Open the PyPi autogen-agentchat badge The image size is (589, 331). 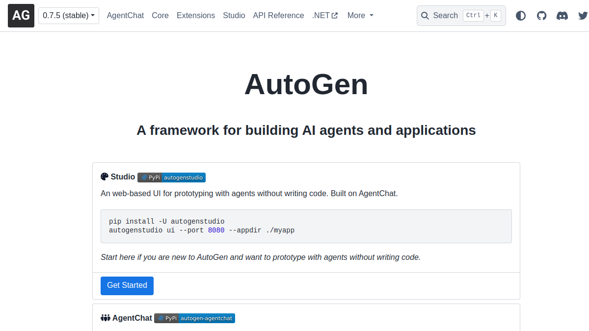(194, 318)
